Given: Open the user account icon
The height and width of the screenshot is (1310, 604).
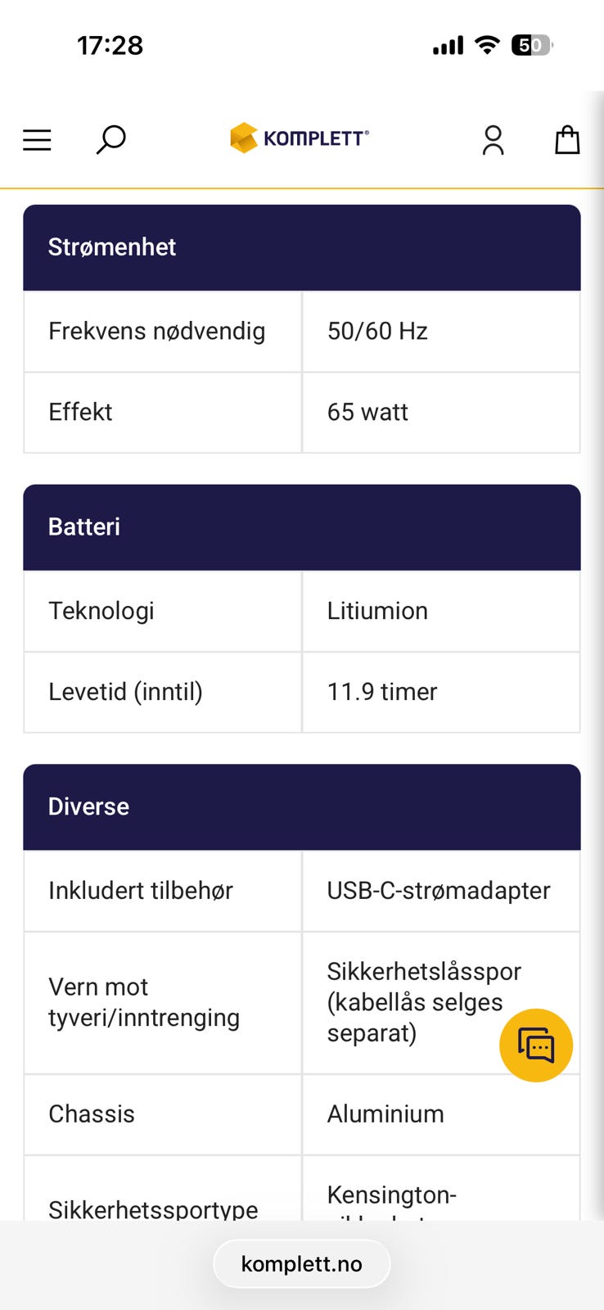Looking at the screenshot, I should (493, 140).
